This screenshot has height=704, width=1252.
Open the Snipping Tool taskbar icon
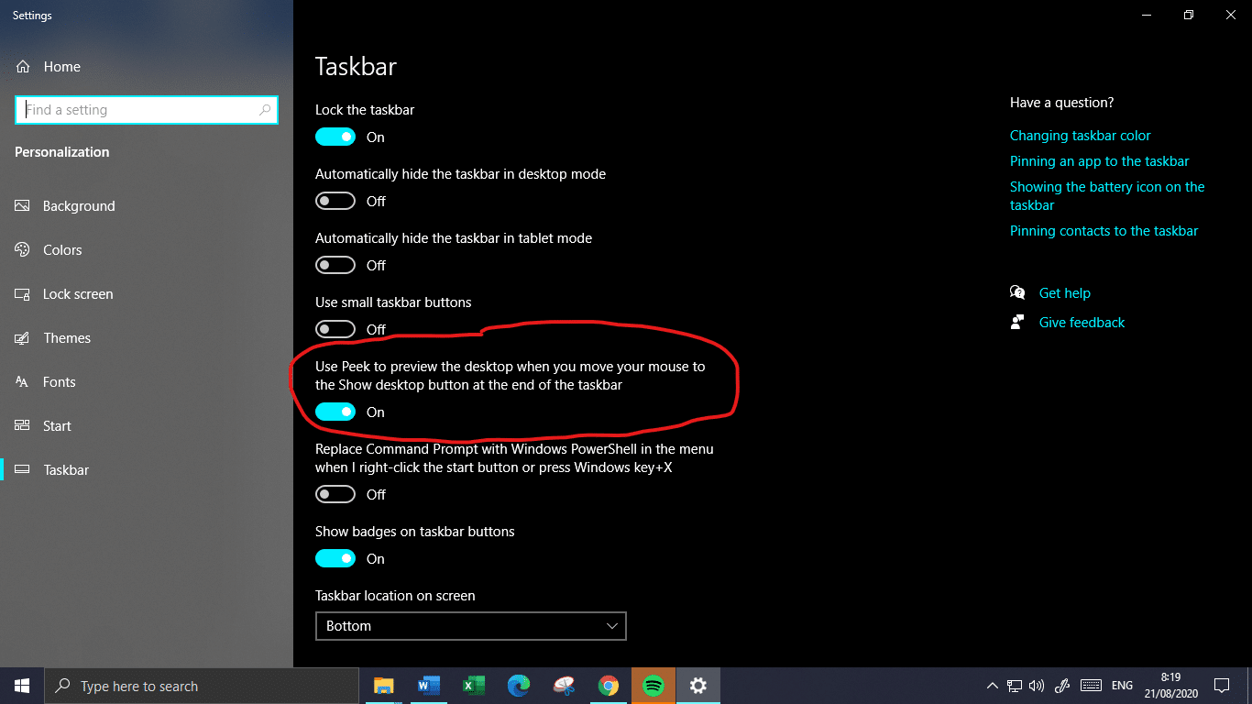coord(564,686)
